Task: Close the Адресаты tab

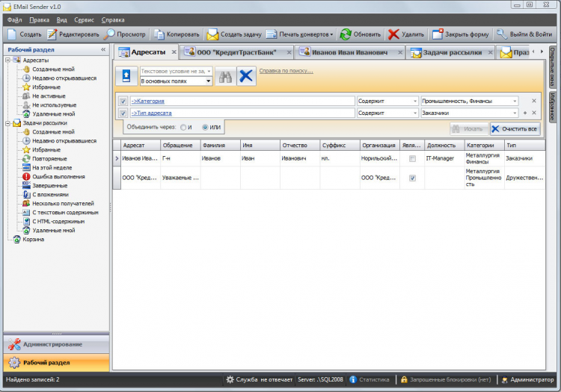Action: tap(174, 52)
